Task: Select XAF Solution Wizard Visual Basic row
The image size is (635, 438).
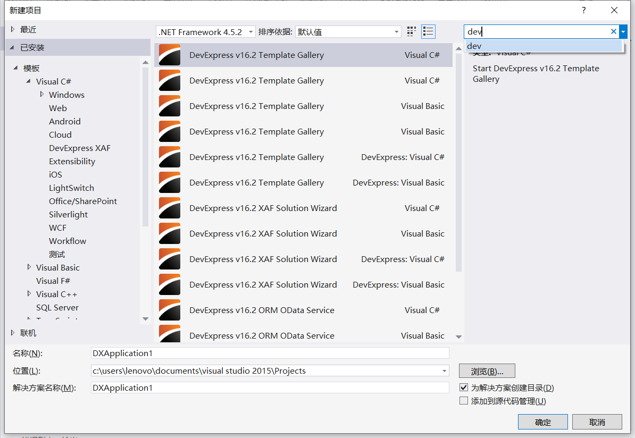Action: (x=303, y=233)
